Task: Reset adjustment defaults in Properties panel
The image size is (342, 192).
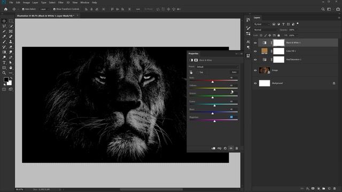Action: pyautogui.click(x=225, y=148)
